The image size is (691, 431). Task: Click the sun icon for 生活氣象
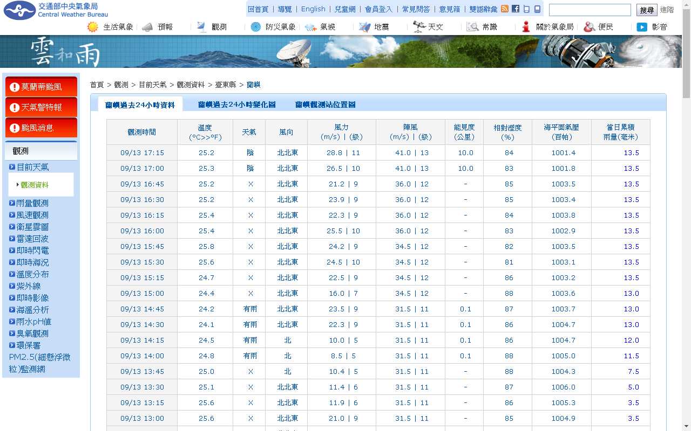click(x=93, y=27)
